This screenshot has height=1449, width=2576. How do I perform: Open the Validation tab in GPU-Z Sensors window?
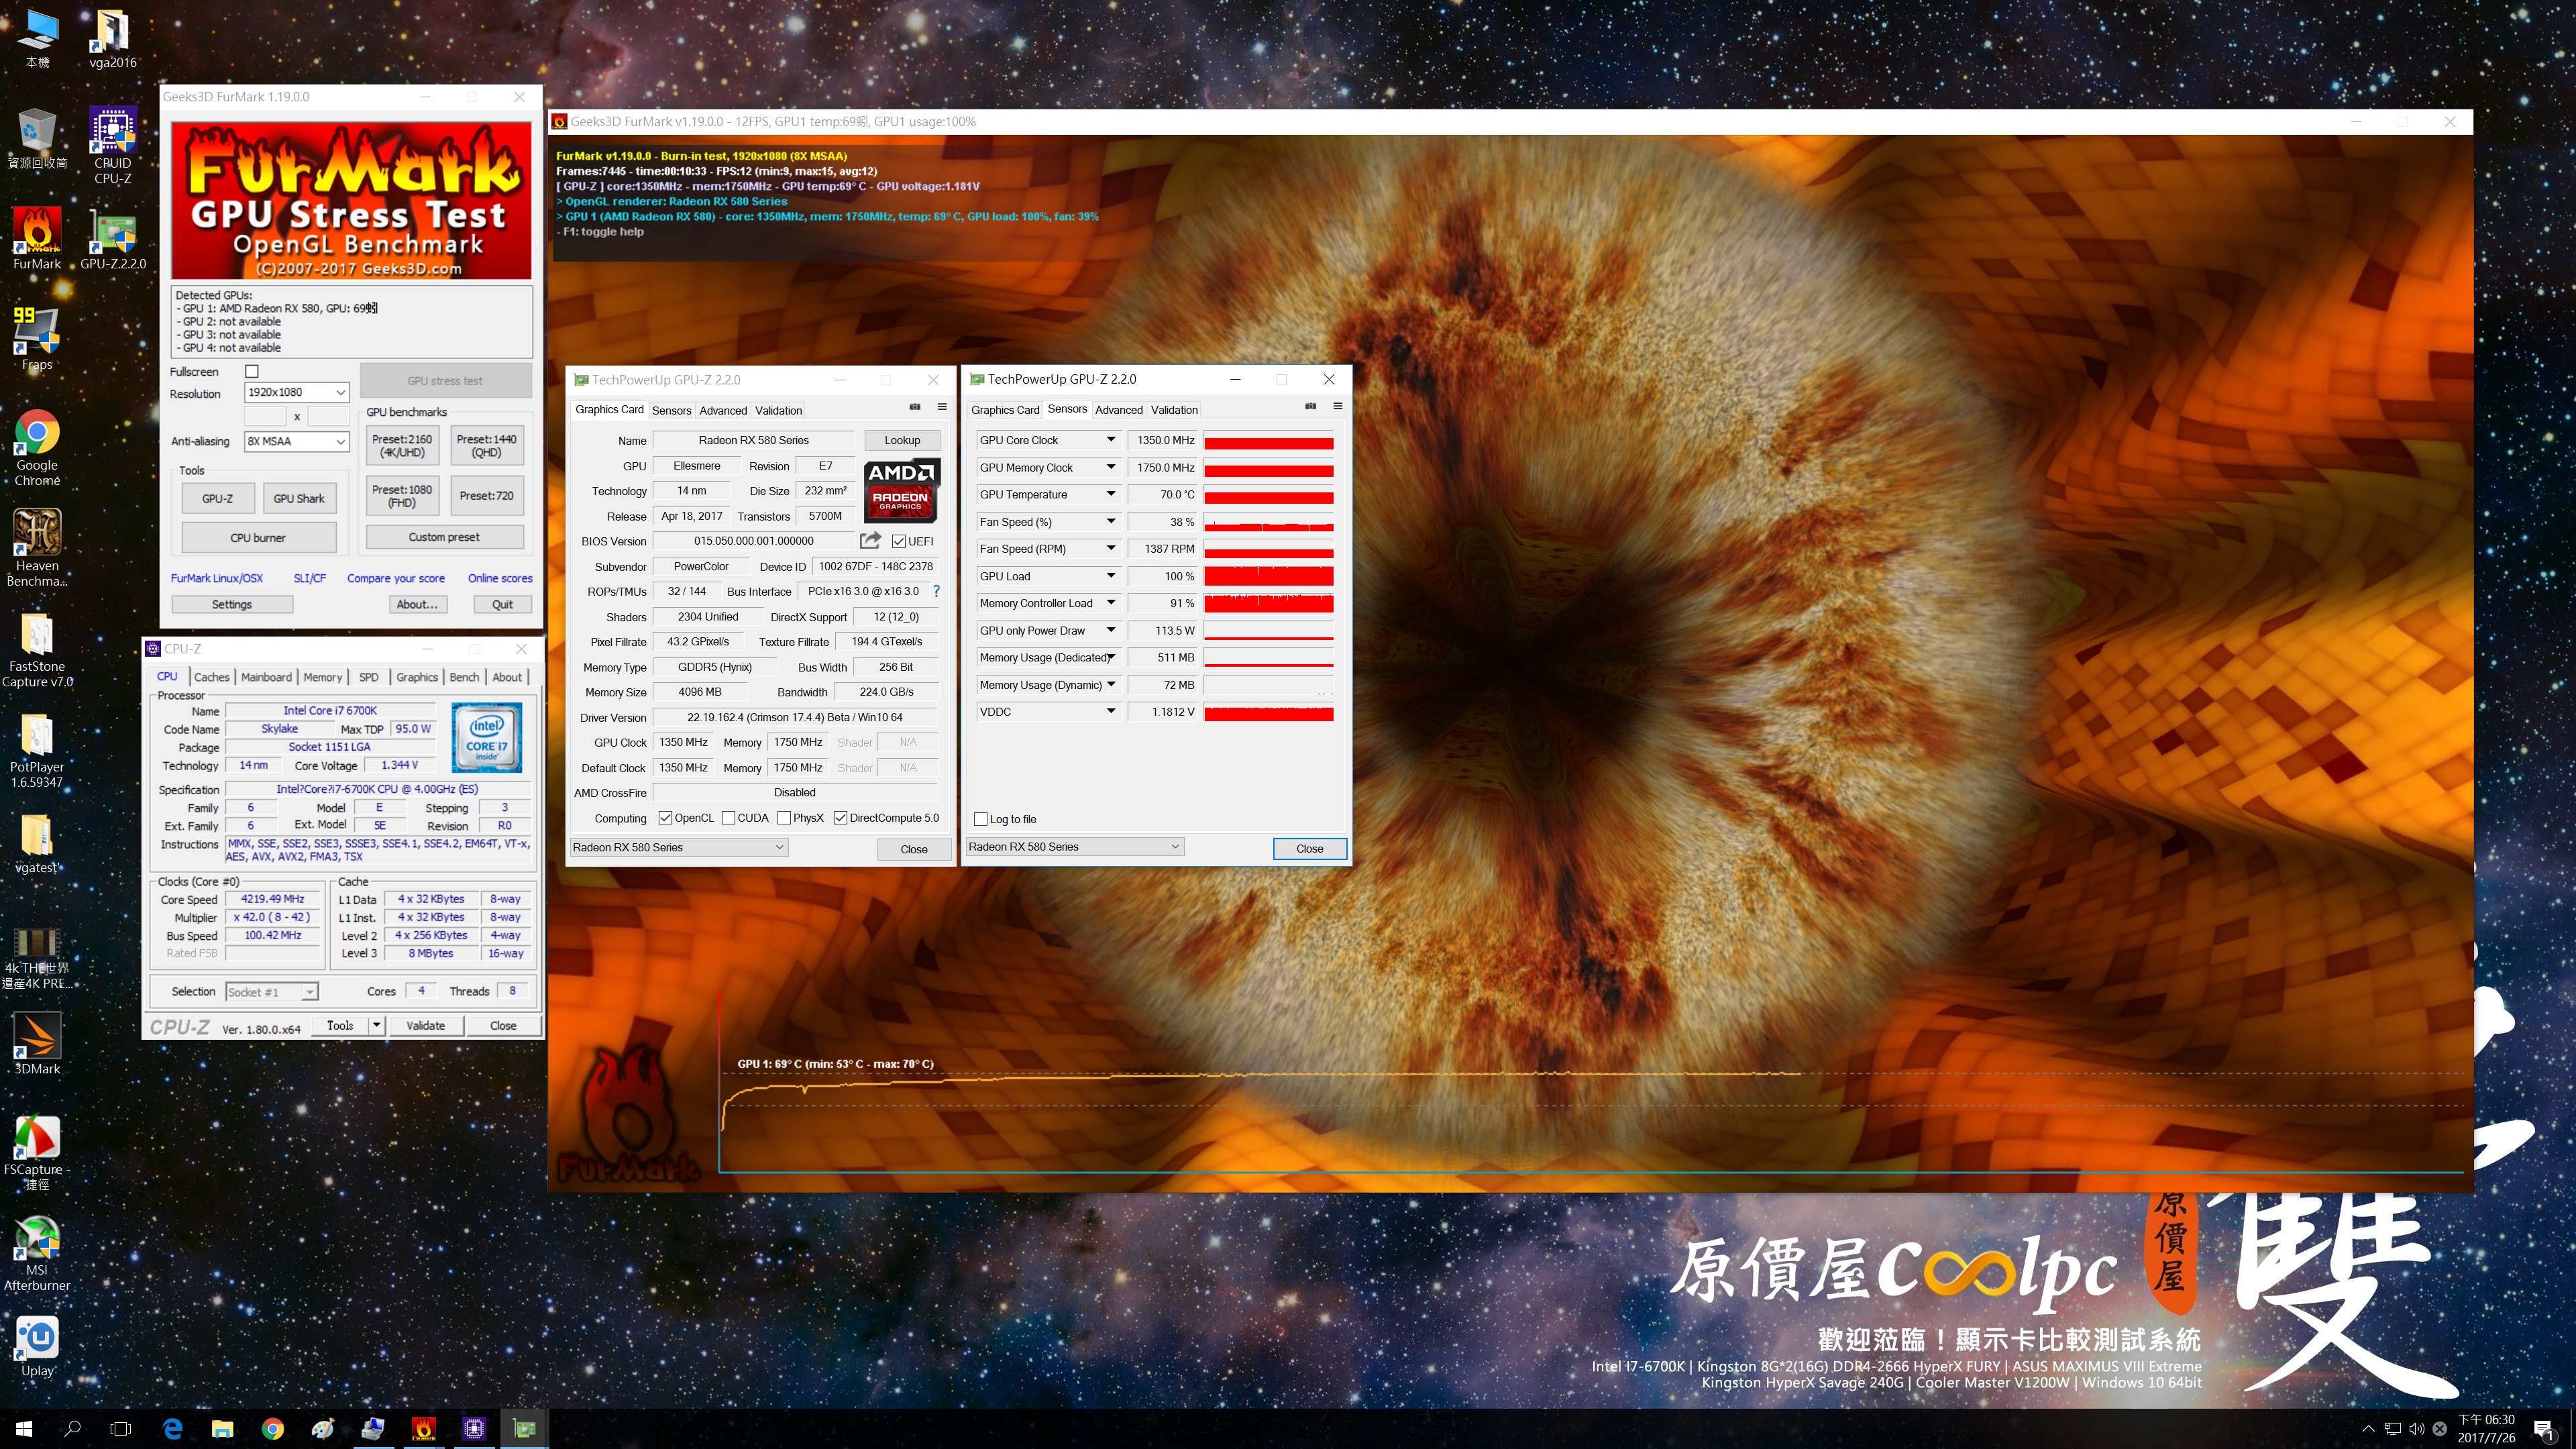tap(1174, 409)
